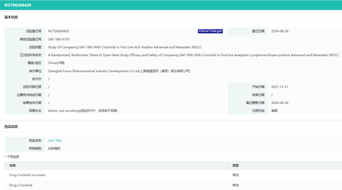
Task: Click the 注册机构 value 美国
Action: tap(274, 111)
